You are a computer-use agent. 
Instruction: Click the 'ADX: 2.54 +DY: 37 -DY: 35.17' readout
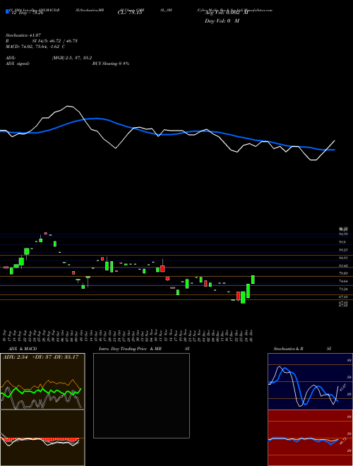40,357
